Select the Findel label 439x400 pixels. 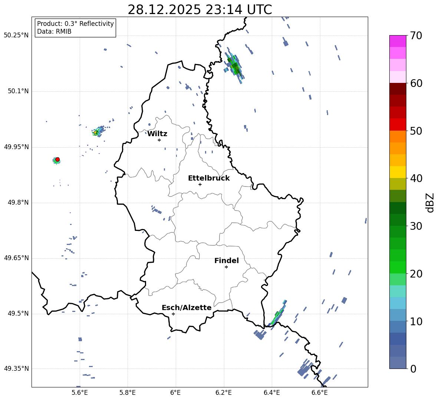[227, 260]
